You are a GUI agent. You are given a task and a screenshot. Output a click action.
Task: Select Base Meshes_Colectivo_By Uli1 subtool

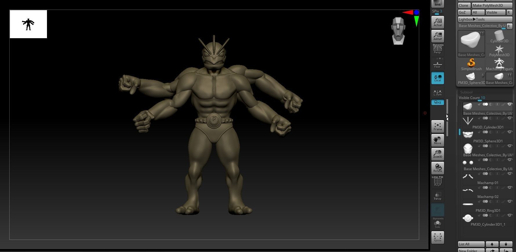pyautogui.click(x=488, y=150)
